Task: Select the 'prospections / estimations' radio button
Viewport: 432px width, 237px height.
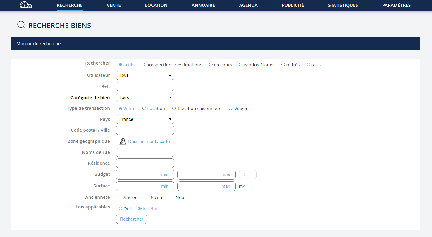Action: click(x=143, y=65)
